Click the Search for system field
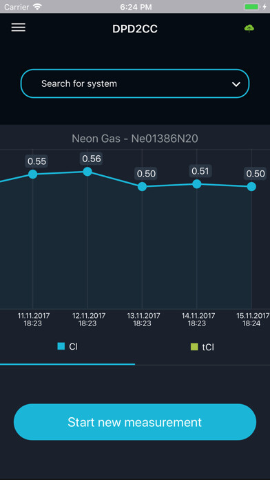270x480 pixels. [135, 83]
